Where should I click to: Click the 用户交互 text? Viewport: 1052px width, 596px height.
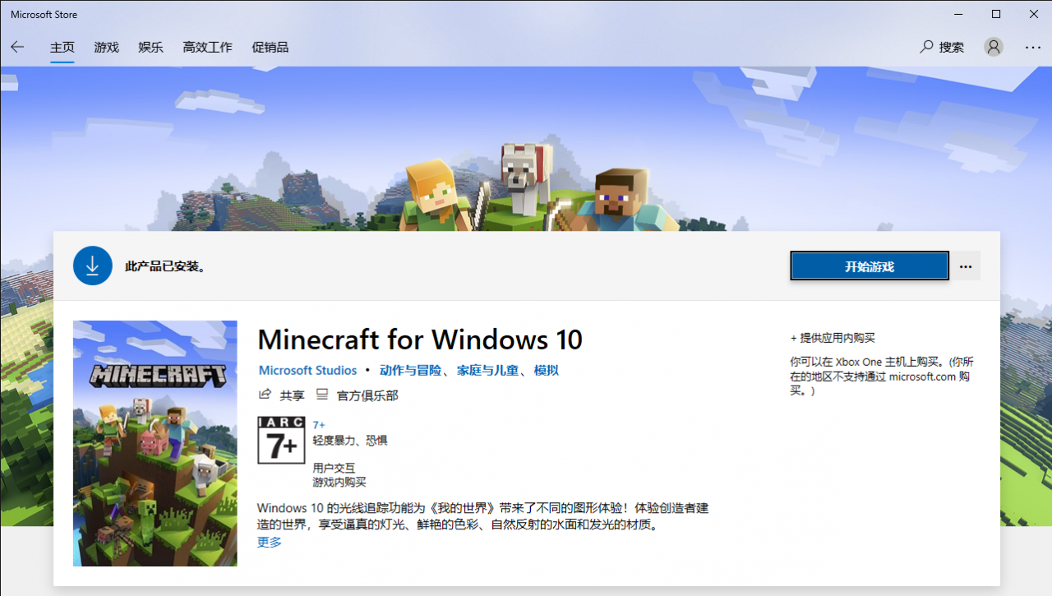point(333,469)
